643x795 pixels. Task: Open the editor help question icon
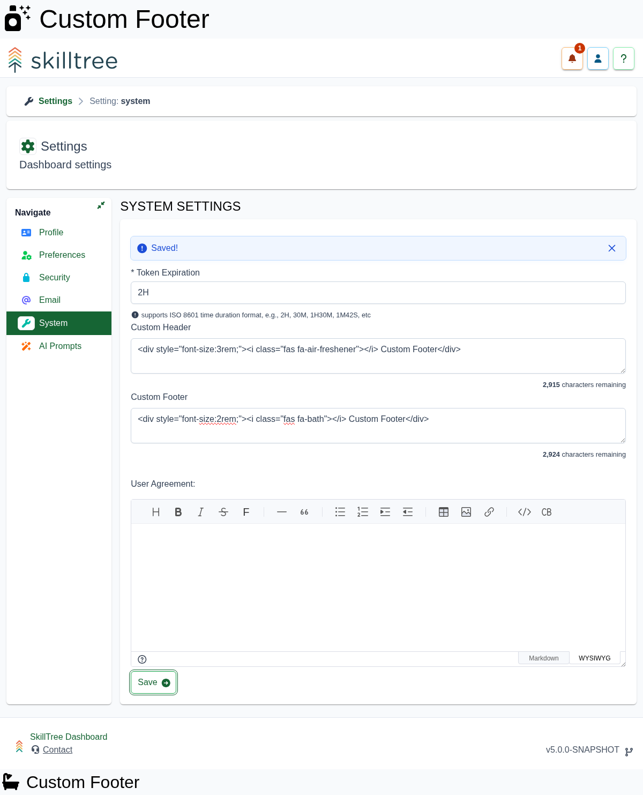point(142,659)
